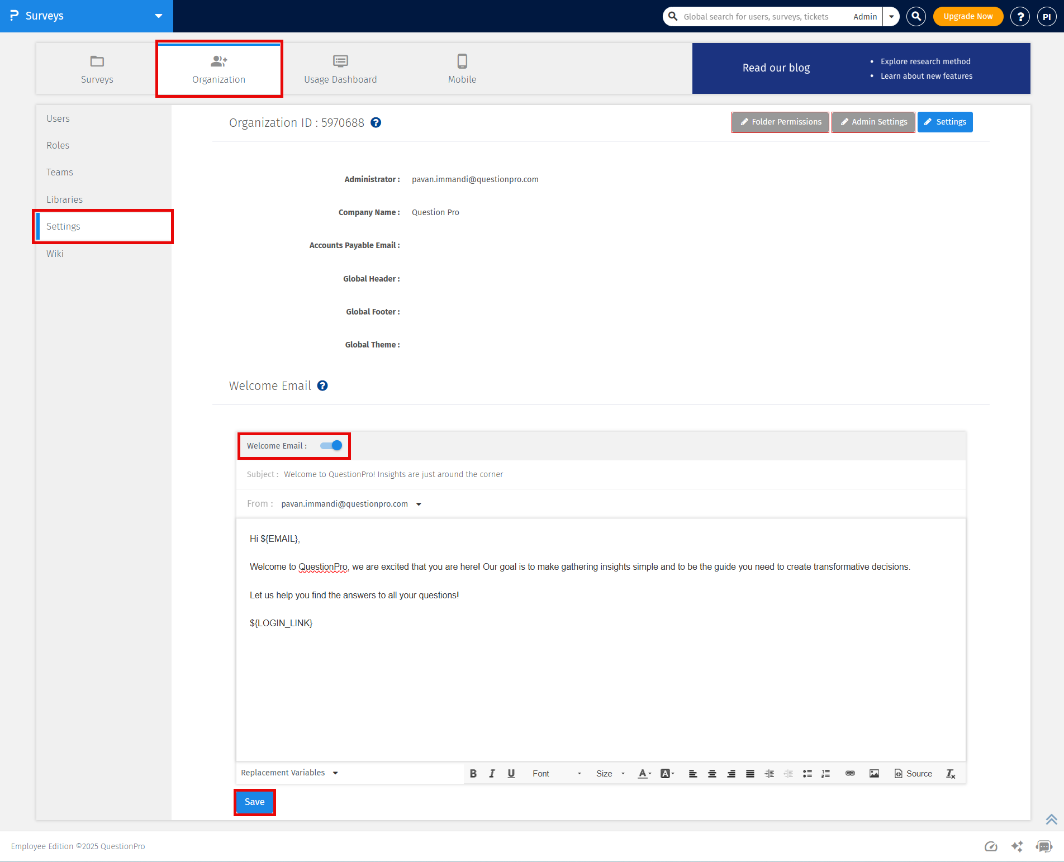Remove formatting with the clear-format icon
This screenshot has width=1064, height=862.
click(950, 773)
